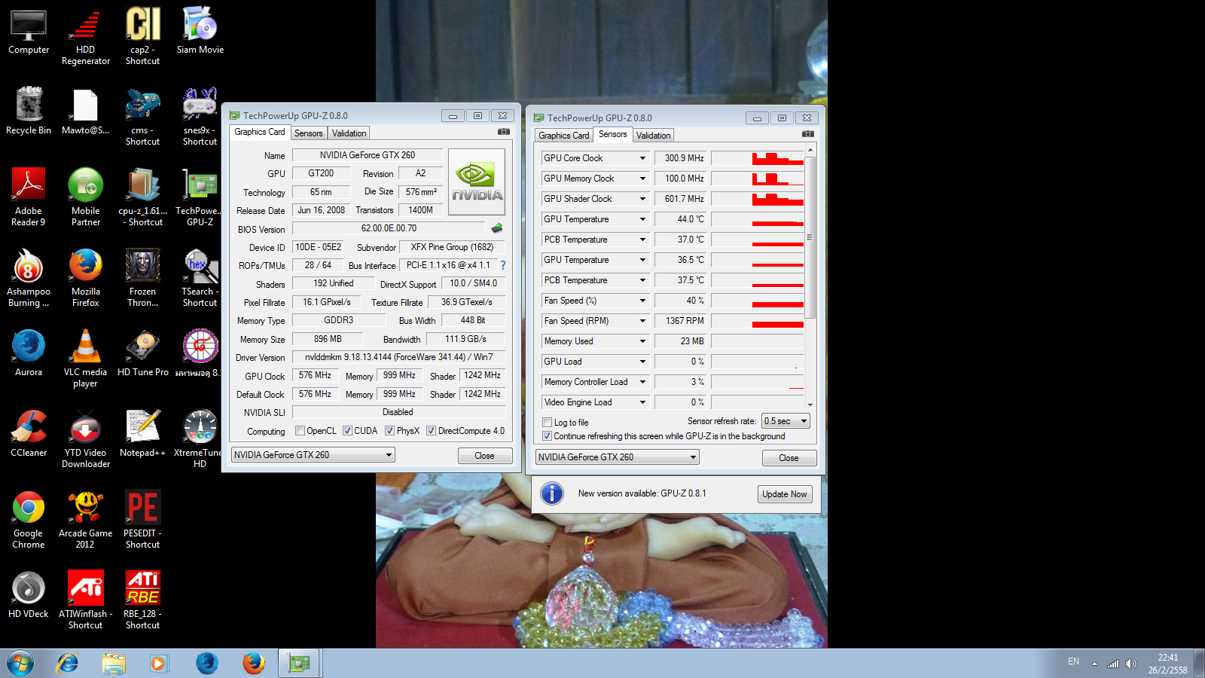Open the GPU selector dropdown in the Sensors window
The width and height of the screenshot is (1205, 678).
tap(618, 457)
